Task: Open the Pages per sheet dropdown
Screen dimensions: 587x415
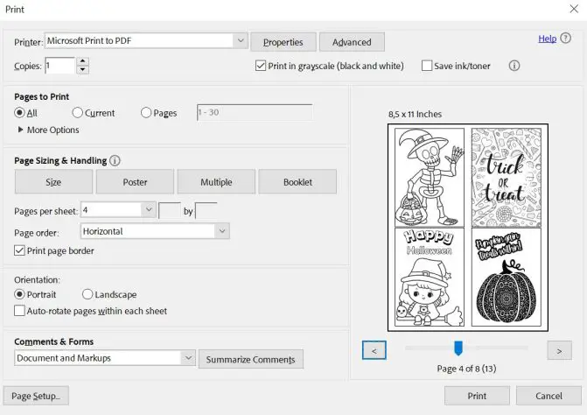Action: pyautogui.click(x=149, y=210)
